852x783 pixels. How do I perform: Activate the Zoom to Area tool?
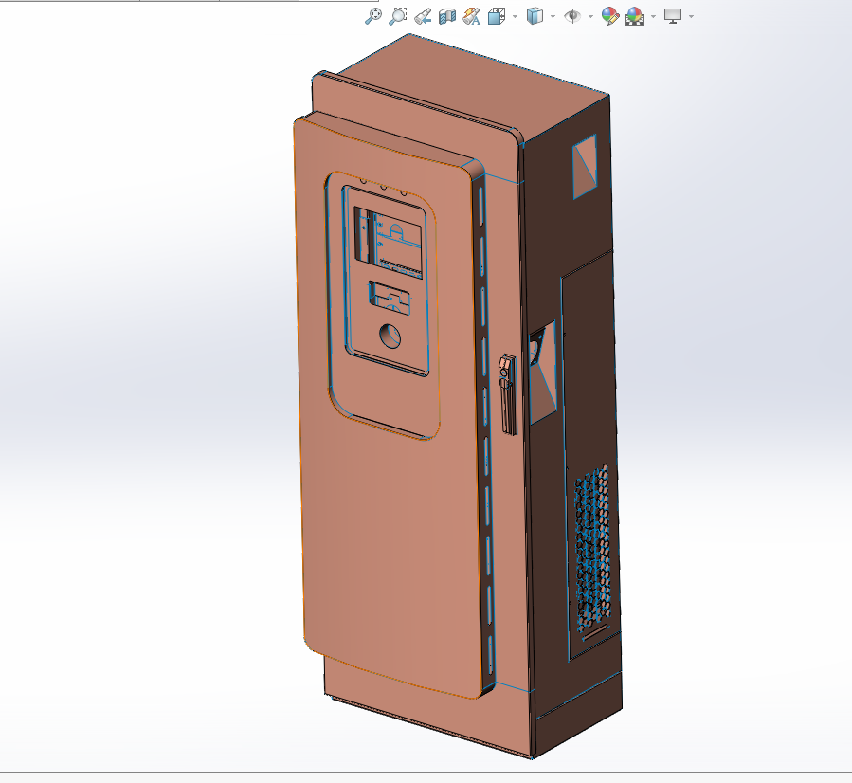(396, 15)
